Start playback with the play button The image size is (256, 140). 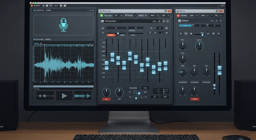(64, 96)
